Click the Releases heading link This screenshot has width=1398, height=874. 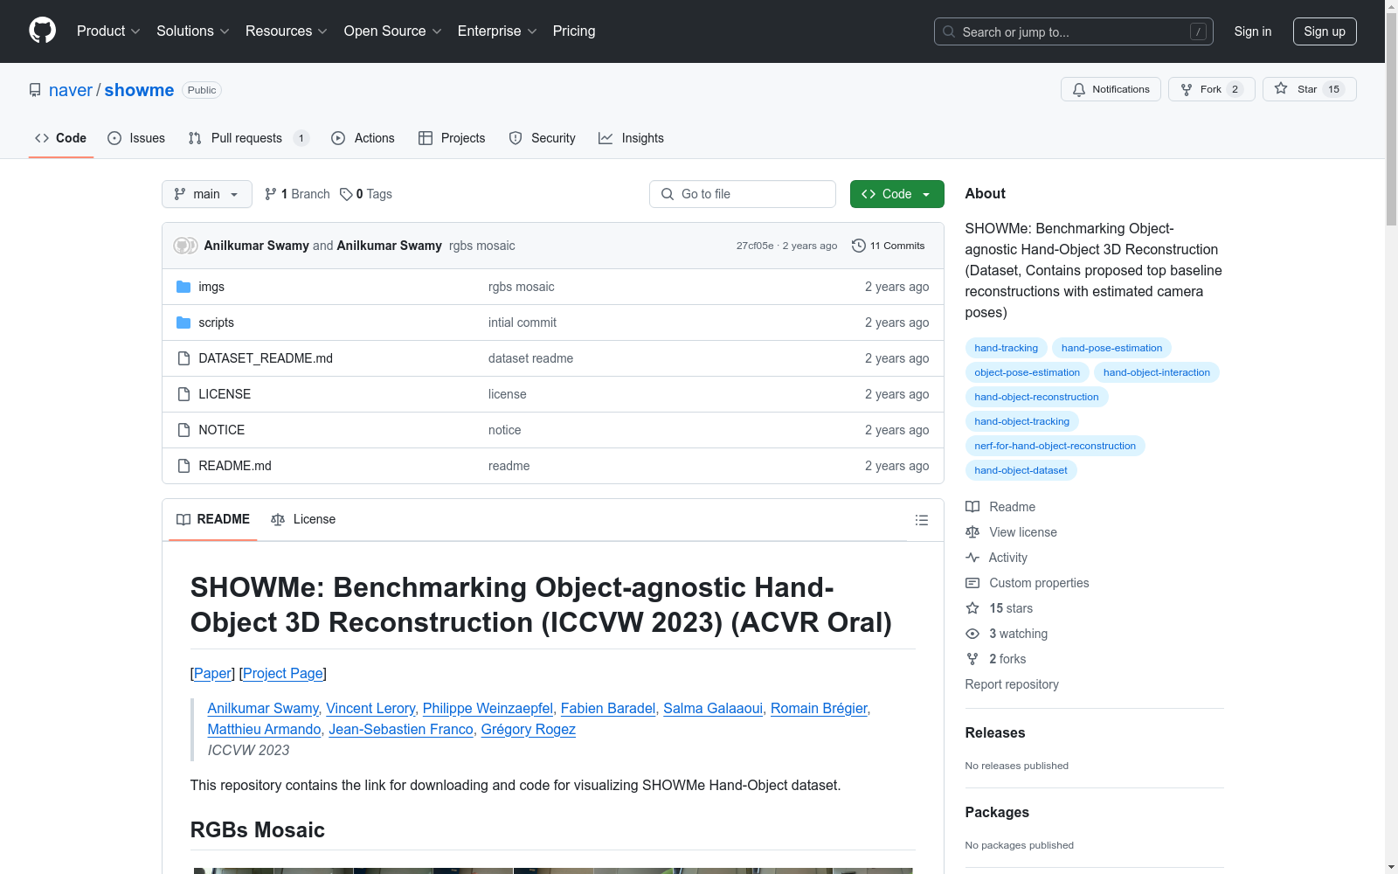pyautogui.click(x=995, y=732)
